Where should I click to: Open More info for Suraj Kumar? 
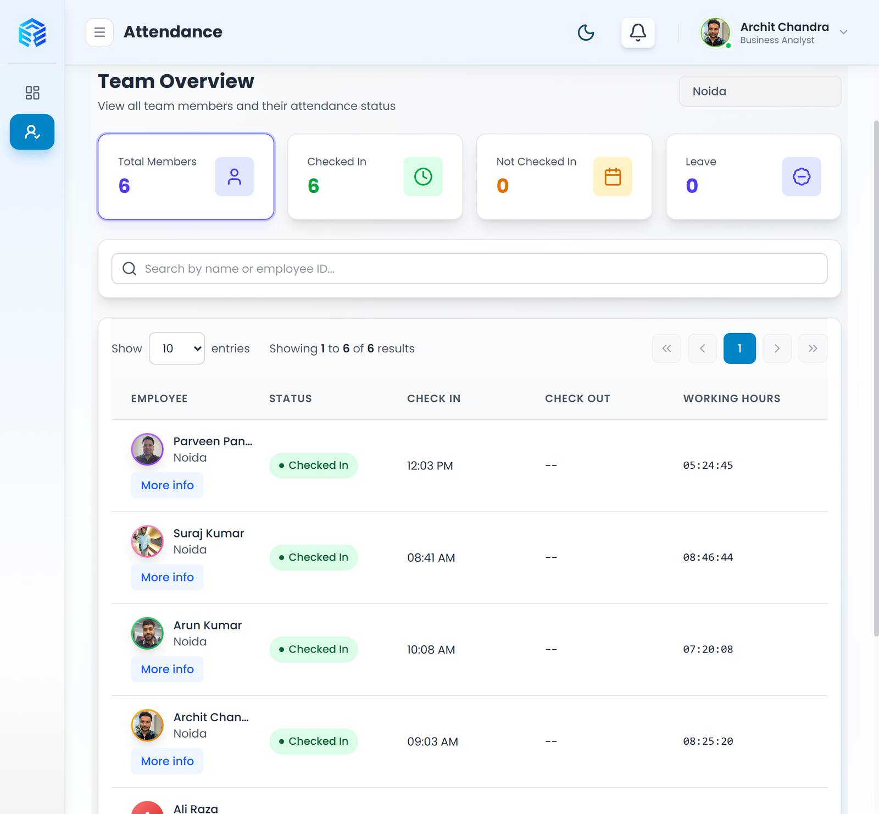pyautogui.click(x=167, y=577)
